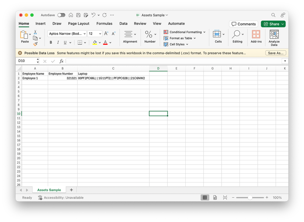The image size is (304, 222).
Task: Undo the last action
Action: click(94, 15)
